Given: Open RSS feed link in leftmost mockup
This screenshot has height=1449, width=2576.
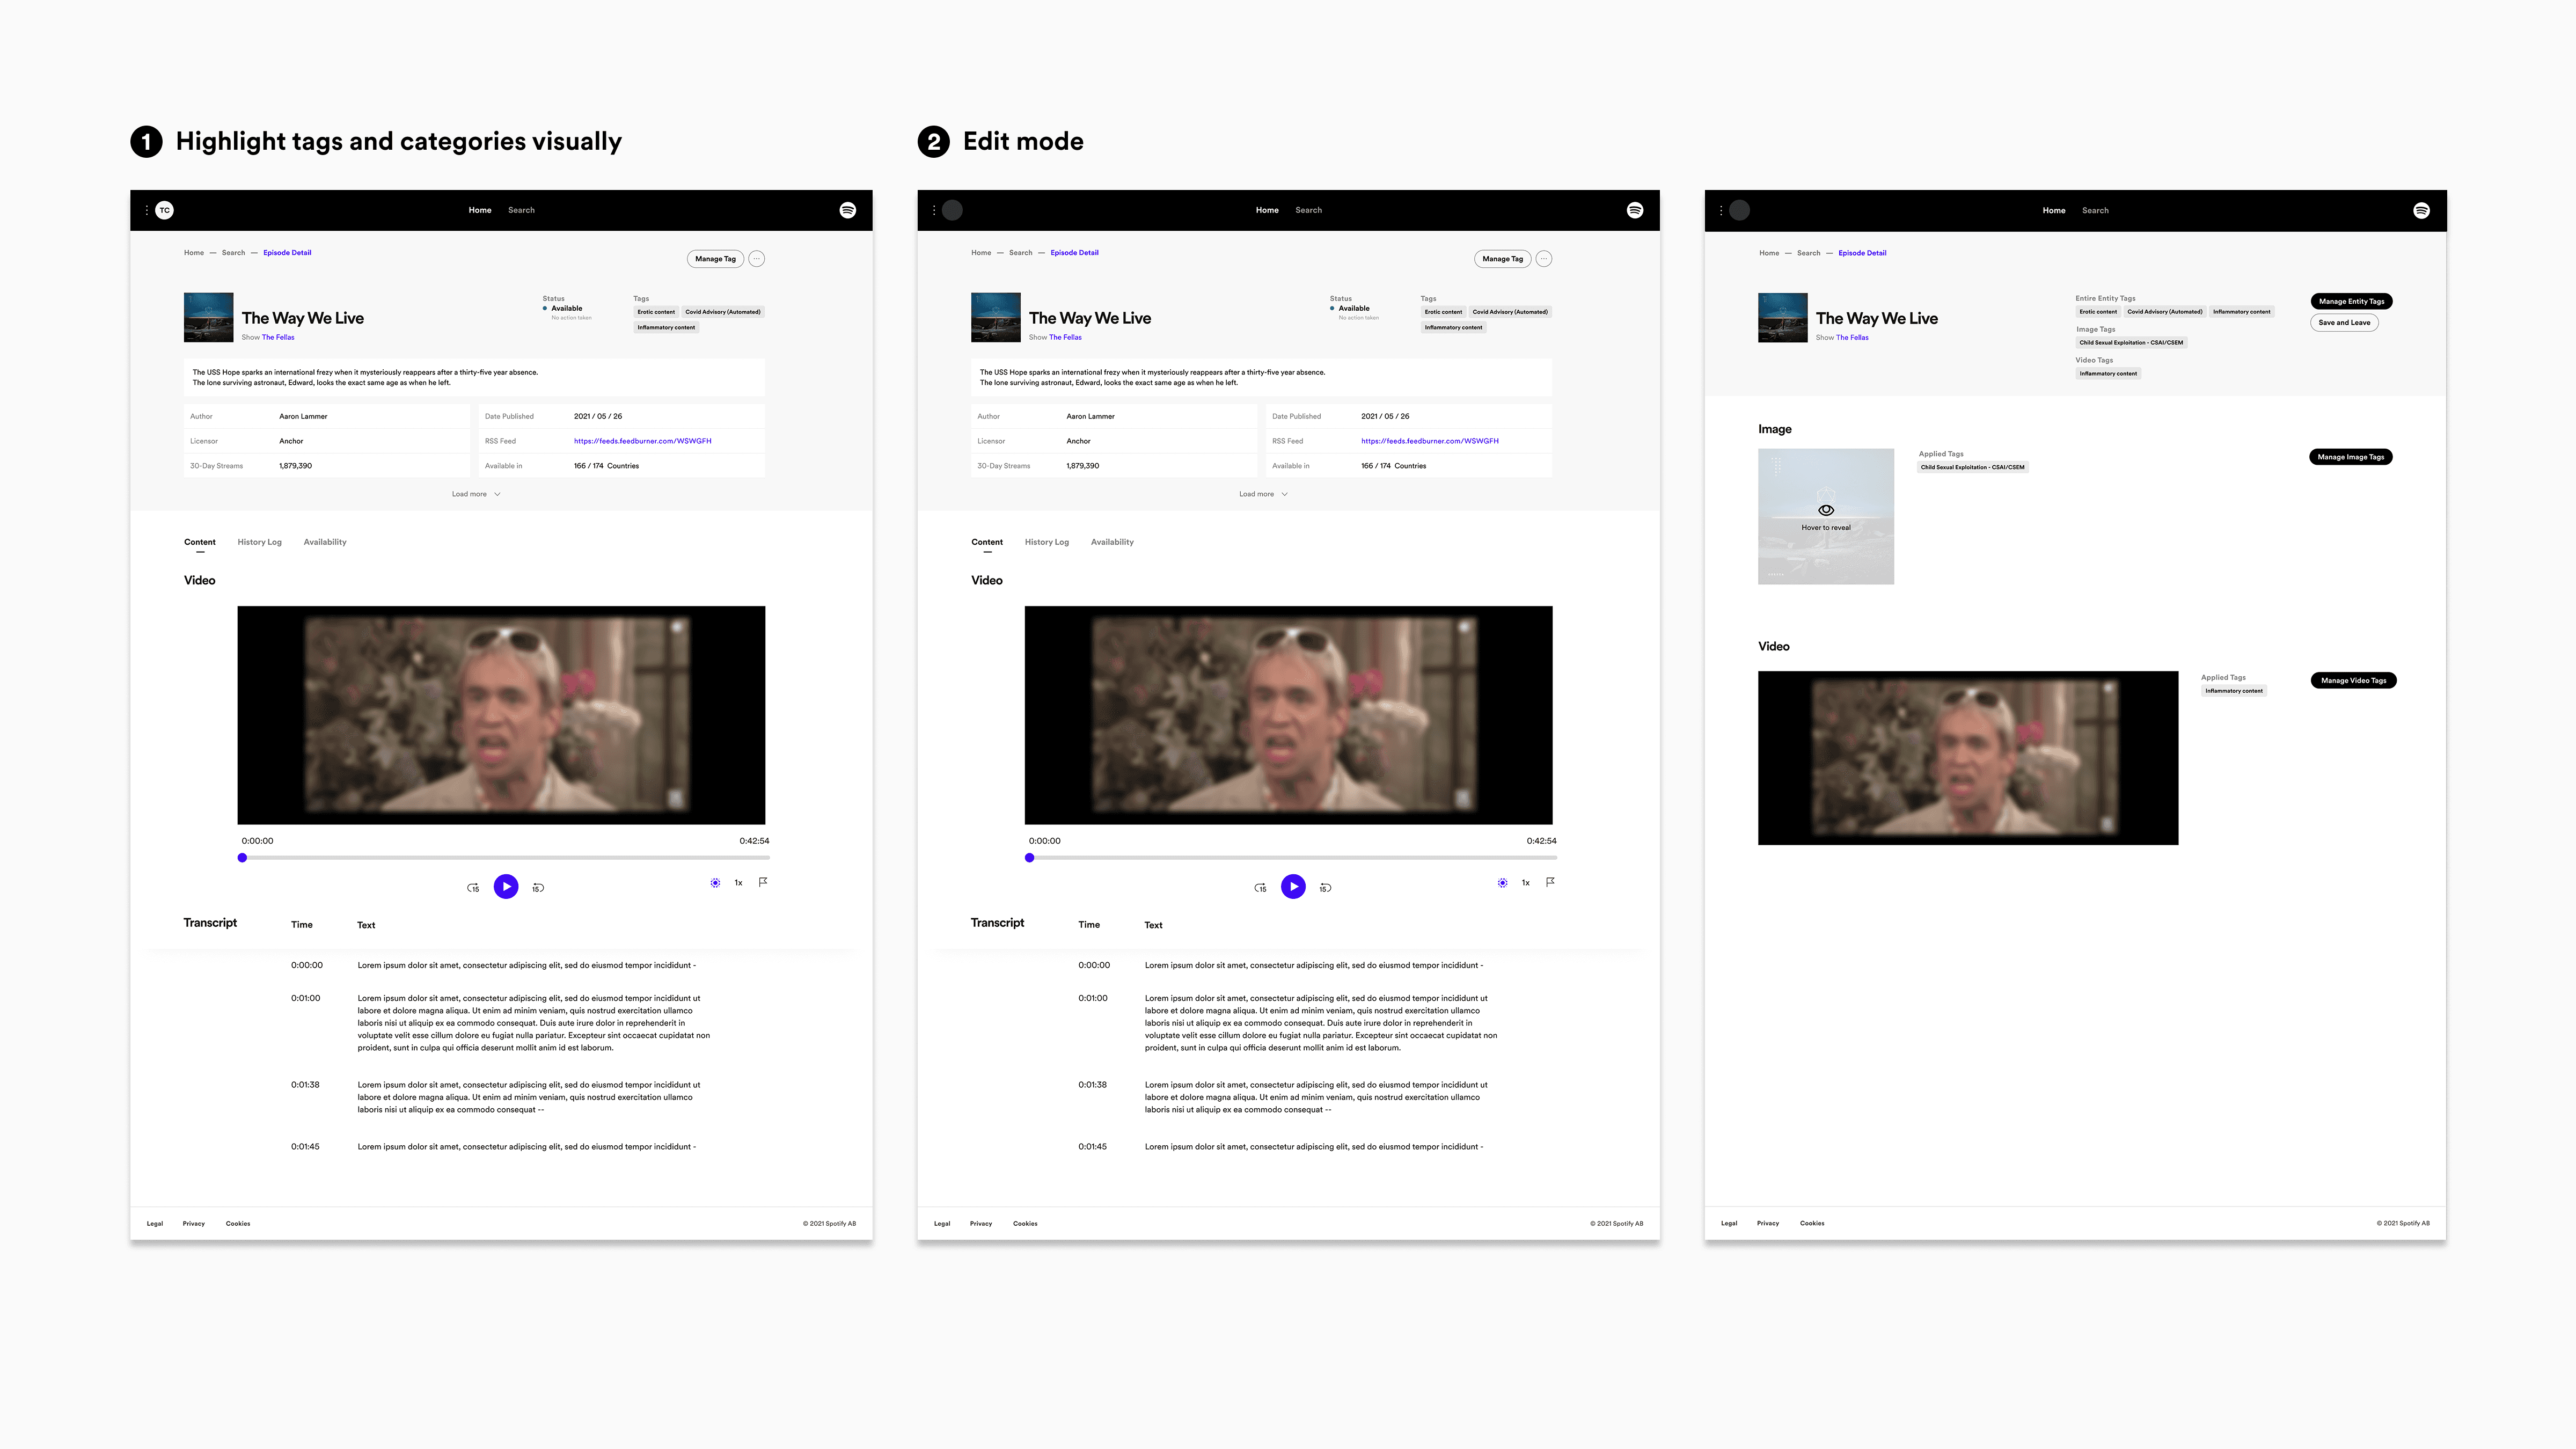Looking at the screenshot, I should tap(642, 441).
